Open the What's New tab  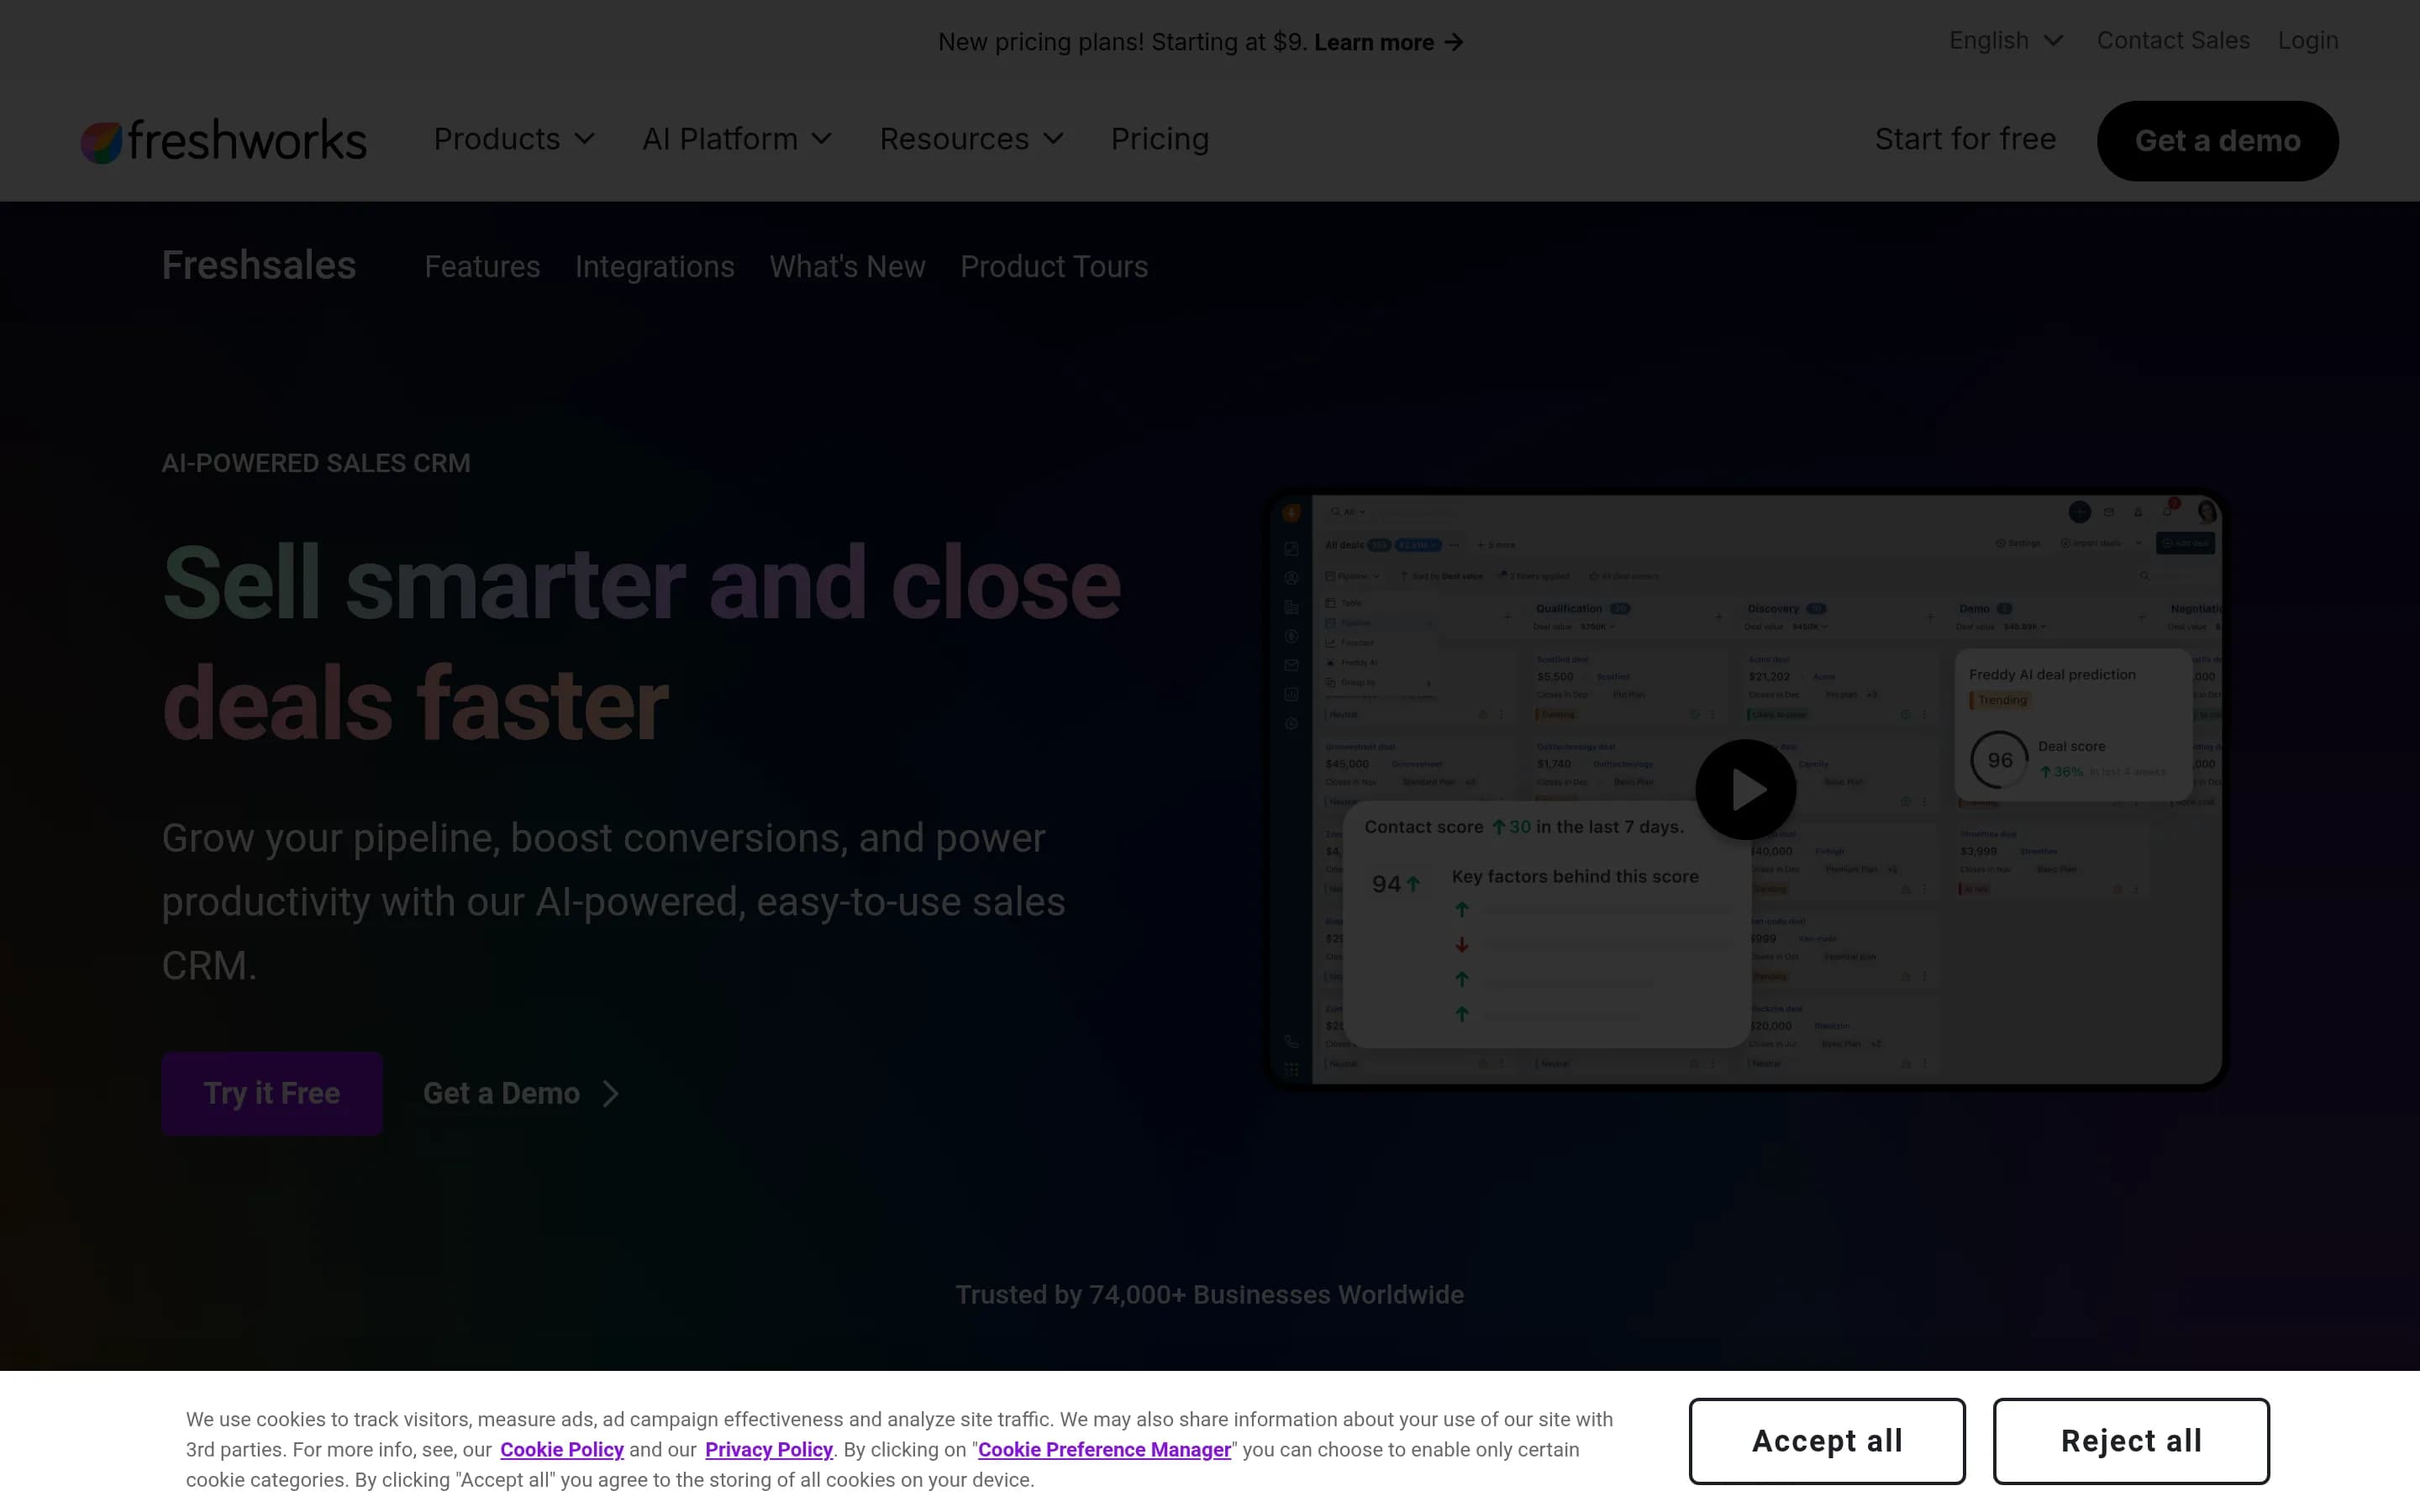[x=847, y=266]
